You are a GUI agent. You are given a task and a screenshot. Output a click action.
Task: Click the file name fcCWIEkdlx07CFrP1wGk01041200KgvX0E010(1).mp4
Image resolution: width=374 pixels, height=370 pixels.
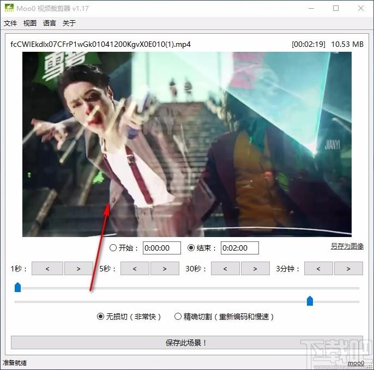(100, 44)
